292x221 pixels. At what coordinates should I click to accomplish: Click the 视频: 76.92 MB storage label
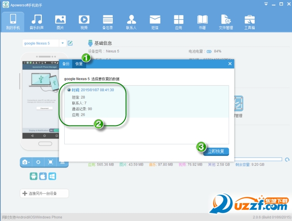pos(190,165)
